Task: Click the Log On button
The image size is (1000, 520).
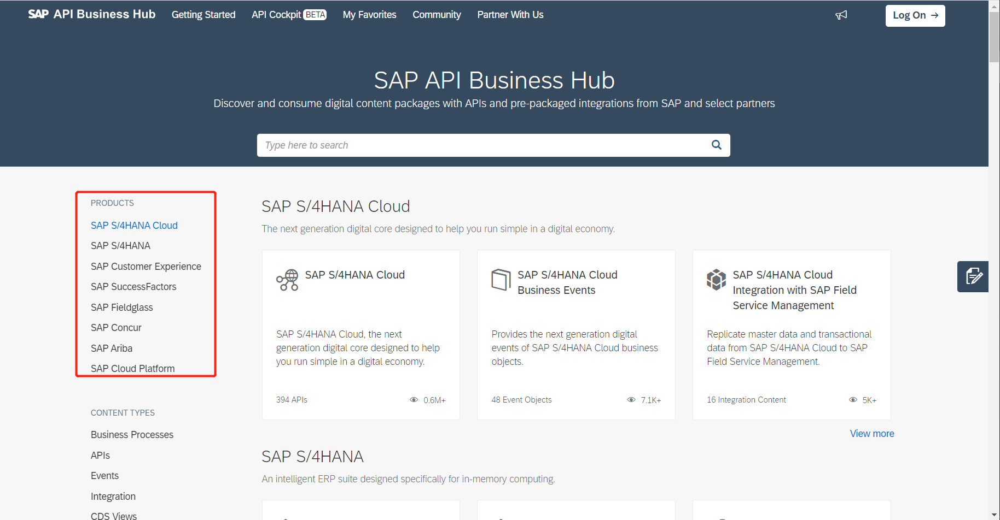Action: [x=915, y=15]
